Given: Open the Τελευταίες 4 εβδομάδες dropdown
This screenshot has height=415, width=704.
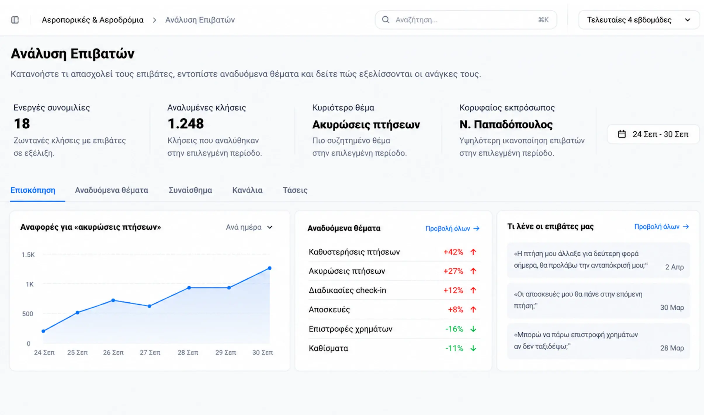Looking at the screenshot, I should 639,20.
